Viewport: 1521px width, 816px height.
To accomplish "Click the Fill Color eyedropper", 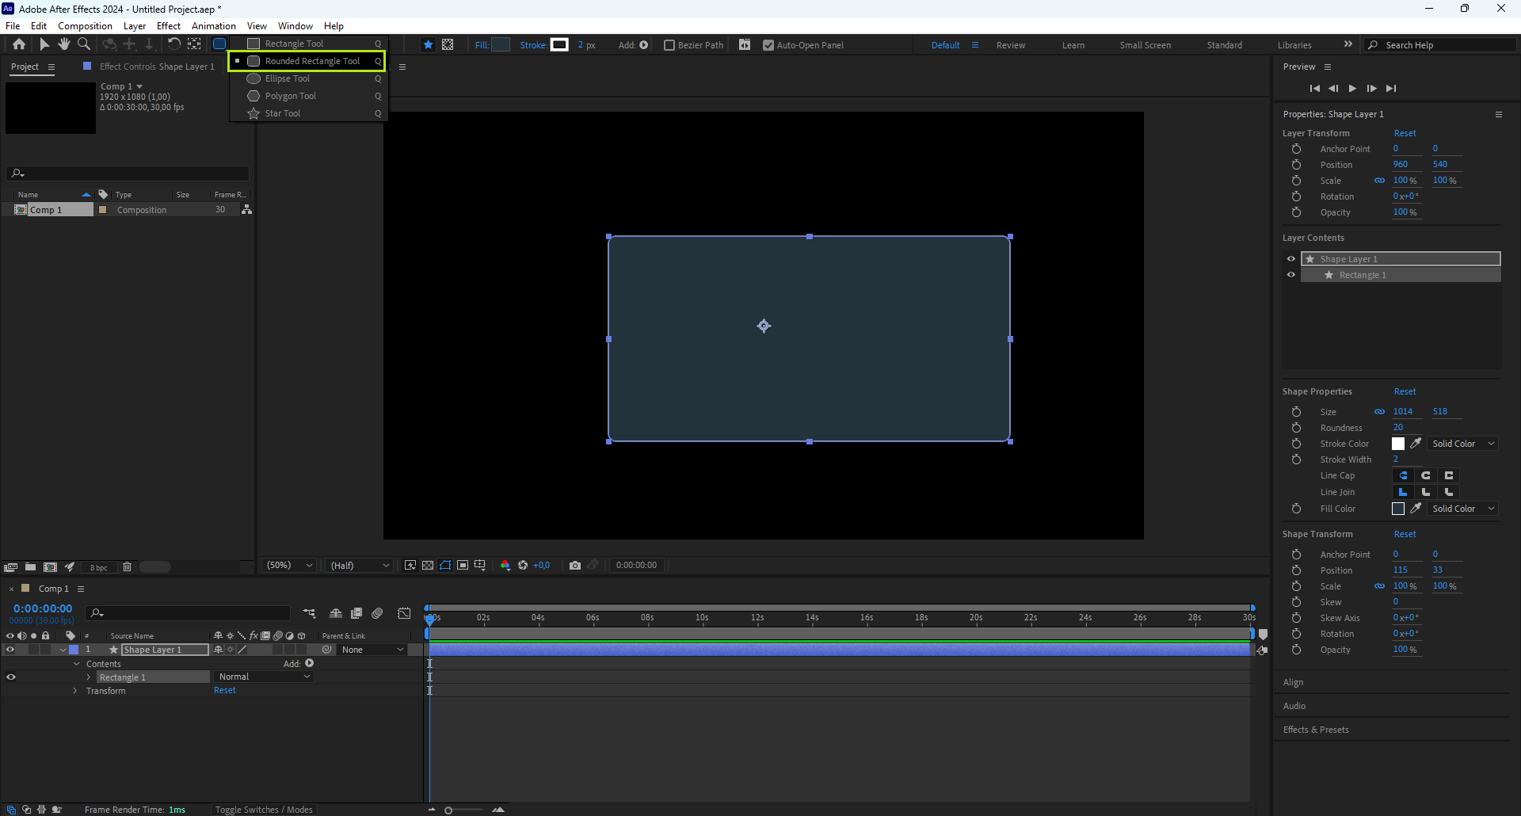I will pos(1416,509).
